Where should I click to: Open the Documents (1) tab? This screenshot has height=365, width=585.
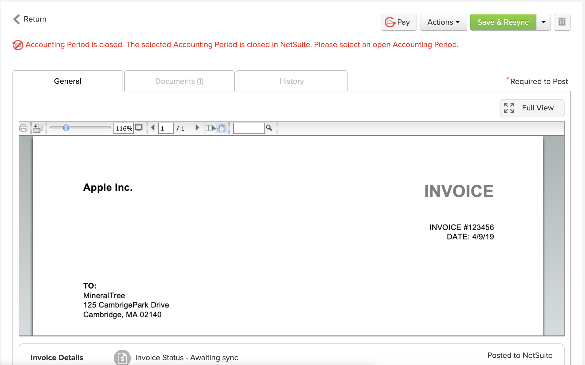point(179,81)
